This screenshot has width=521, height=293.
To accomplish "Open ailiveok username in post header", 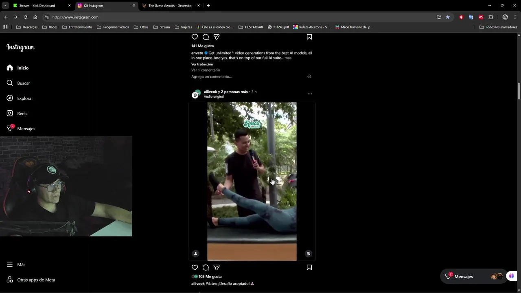I will (210, 92).
